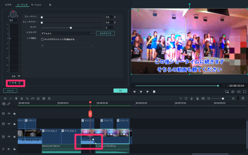This screenshot has width=248, height=155.
Task: Step back one frame in preview
Action: [x=134, y=91]
